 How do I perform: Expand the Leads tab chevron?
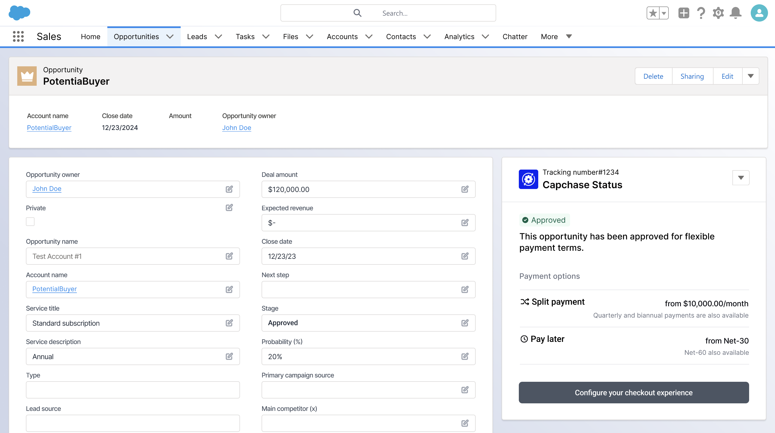pos(218,36)
